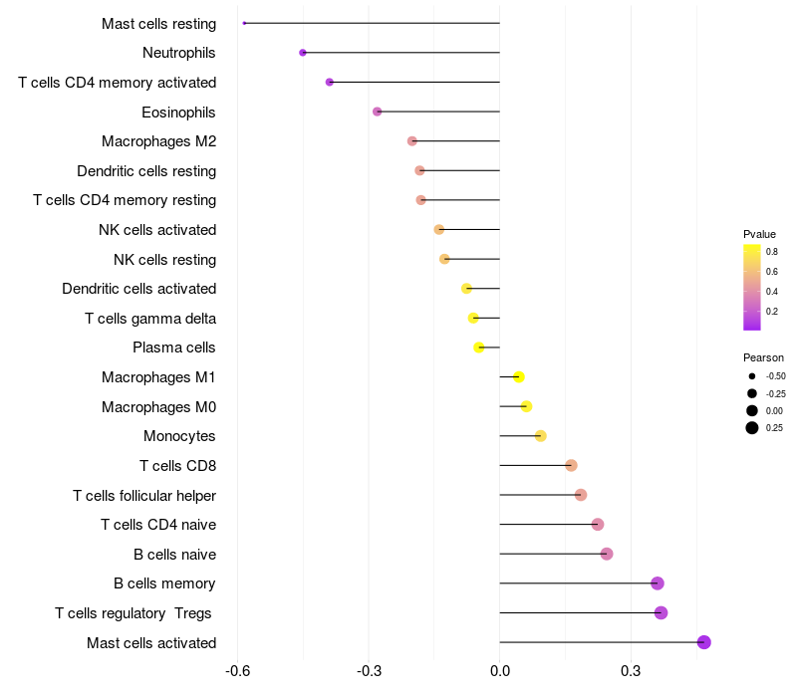This screenshot has width=797, height=697.
Task: Click the Macrophages M1 yellow dot
Action: coord(519,377)
